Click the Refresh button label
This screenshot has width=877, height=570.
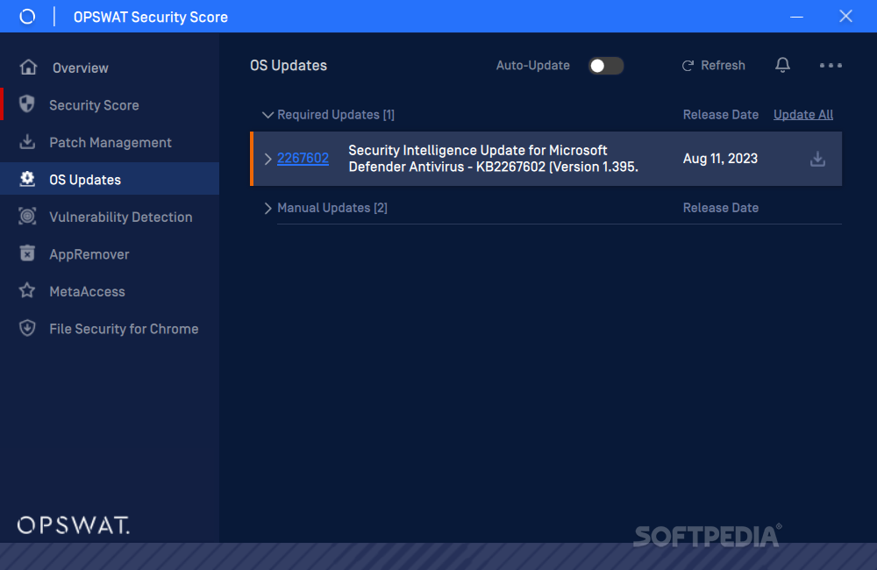click(723, 66)
